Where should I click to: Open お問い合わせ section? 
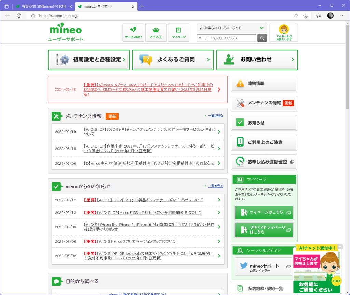click(x=257, y=60)
